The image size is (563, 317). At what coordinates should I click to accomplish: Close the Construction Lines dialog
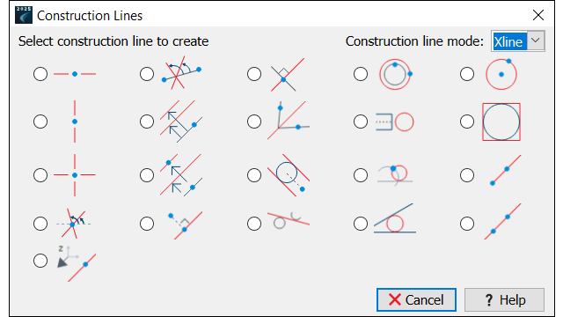coord(537,15)
